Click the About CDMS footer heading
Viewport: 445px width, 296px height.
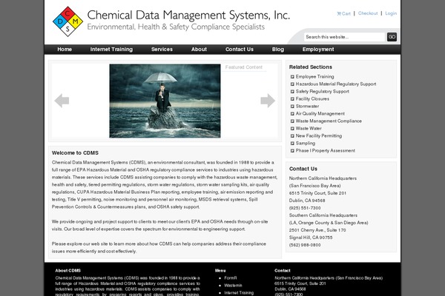[67, 271]
